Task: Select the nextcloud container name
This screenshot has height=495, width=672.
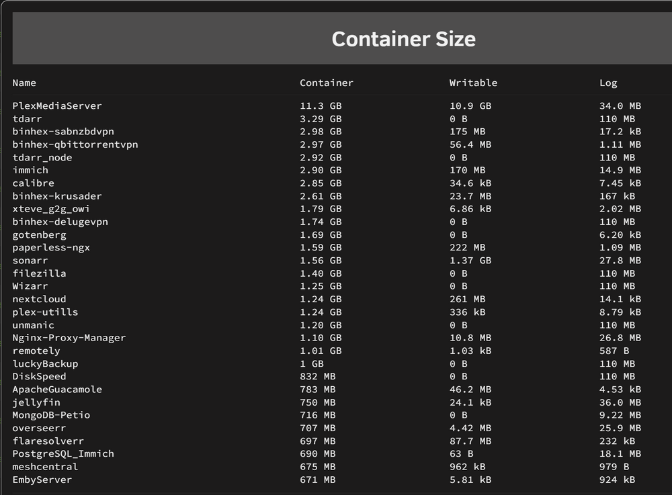Action: coord(39,299)
